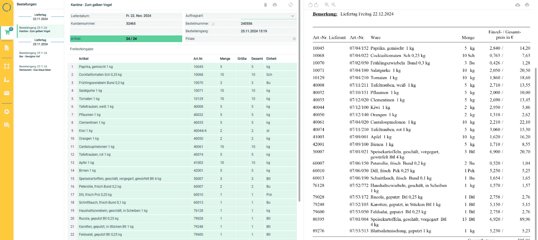Viewport: 538px width, 240px height.
Task: Click the Artikel column header
Action: 84,59
